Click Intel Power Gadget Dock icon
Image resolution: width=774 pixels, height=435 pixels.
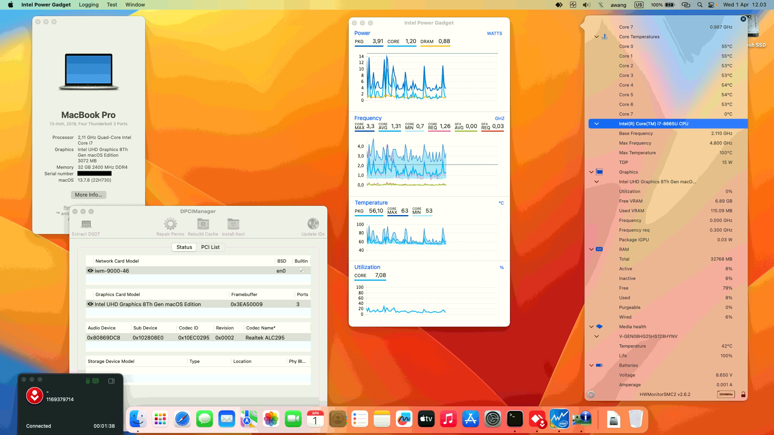[559, 419]
